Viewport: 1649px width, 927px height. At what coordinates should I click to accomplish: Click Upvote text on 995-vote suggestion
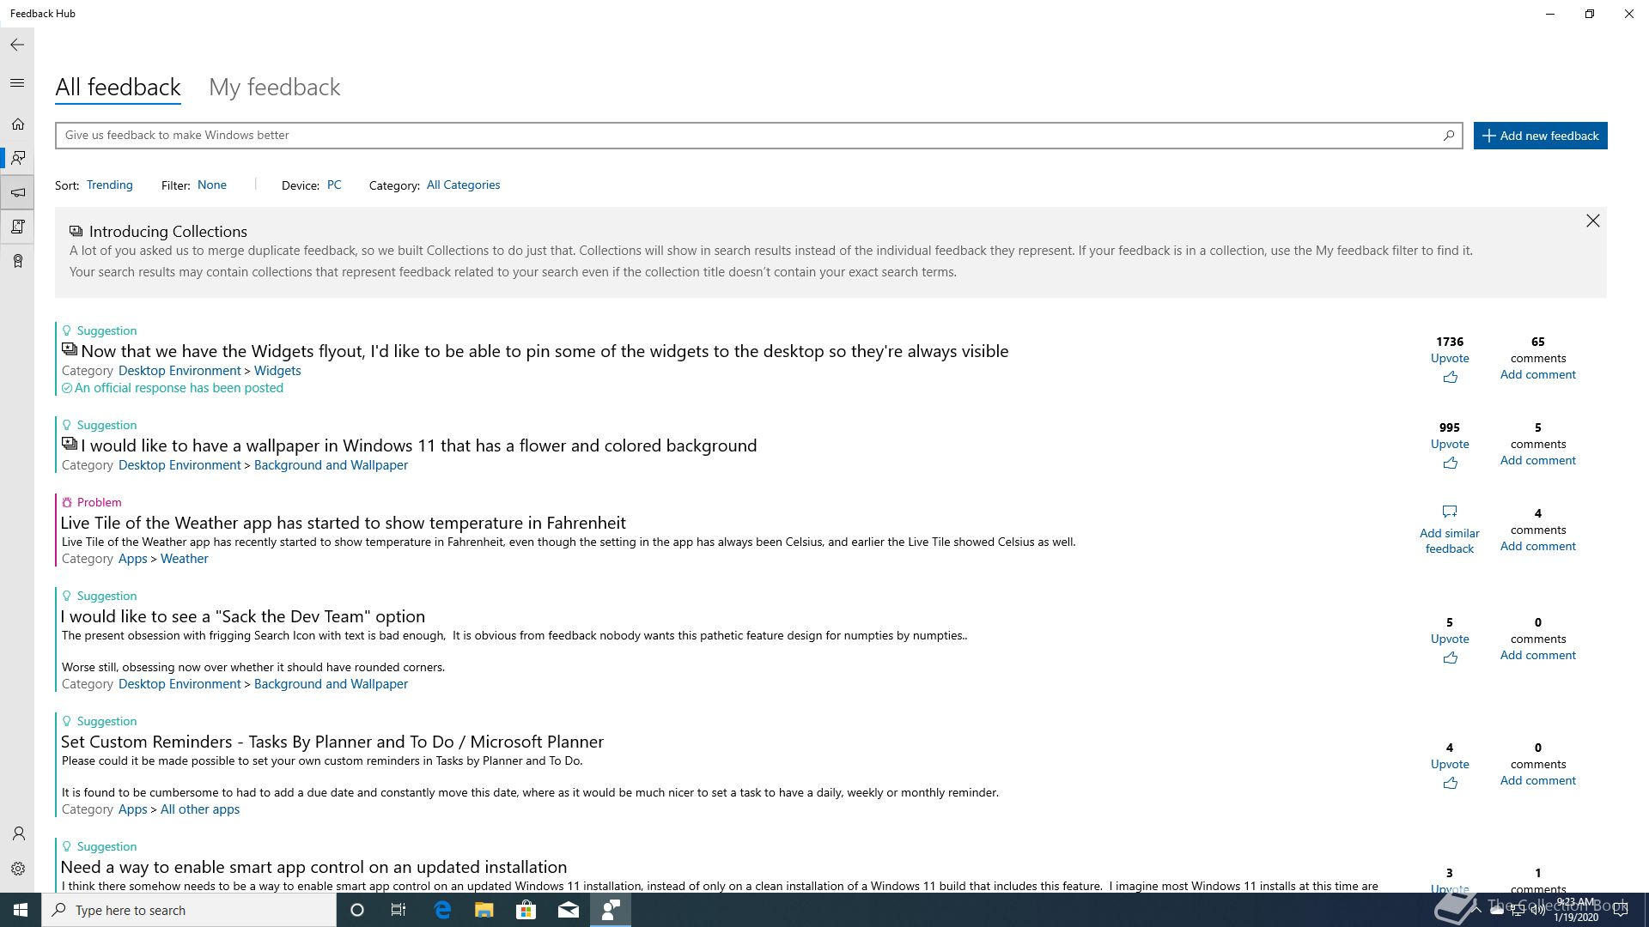coord(1450,444)
